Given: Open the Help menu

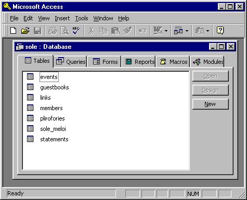Looking at the screenshot, I should pyautogui.click(x=124, y=18).
